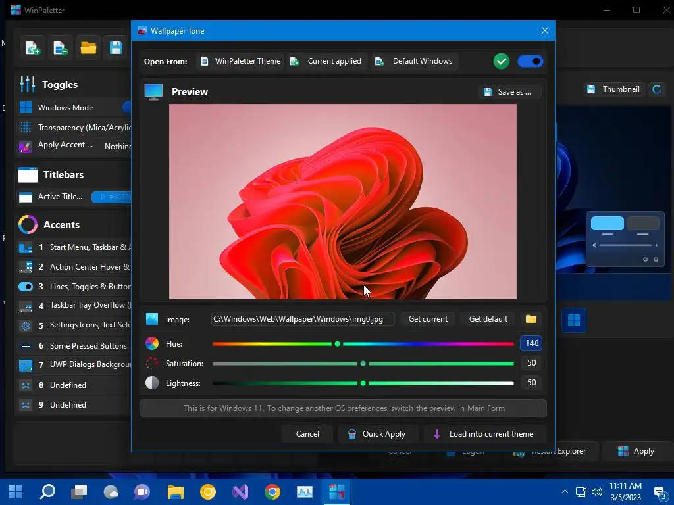Click the Hue value box 148
Image resolution: width=674 pixels, height=505 pixels.
pyautogui.click(x=531, y=343)
